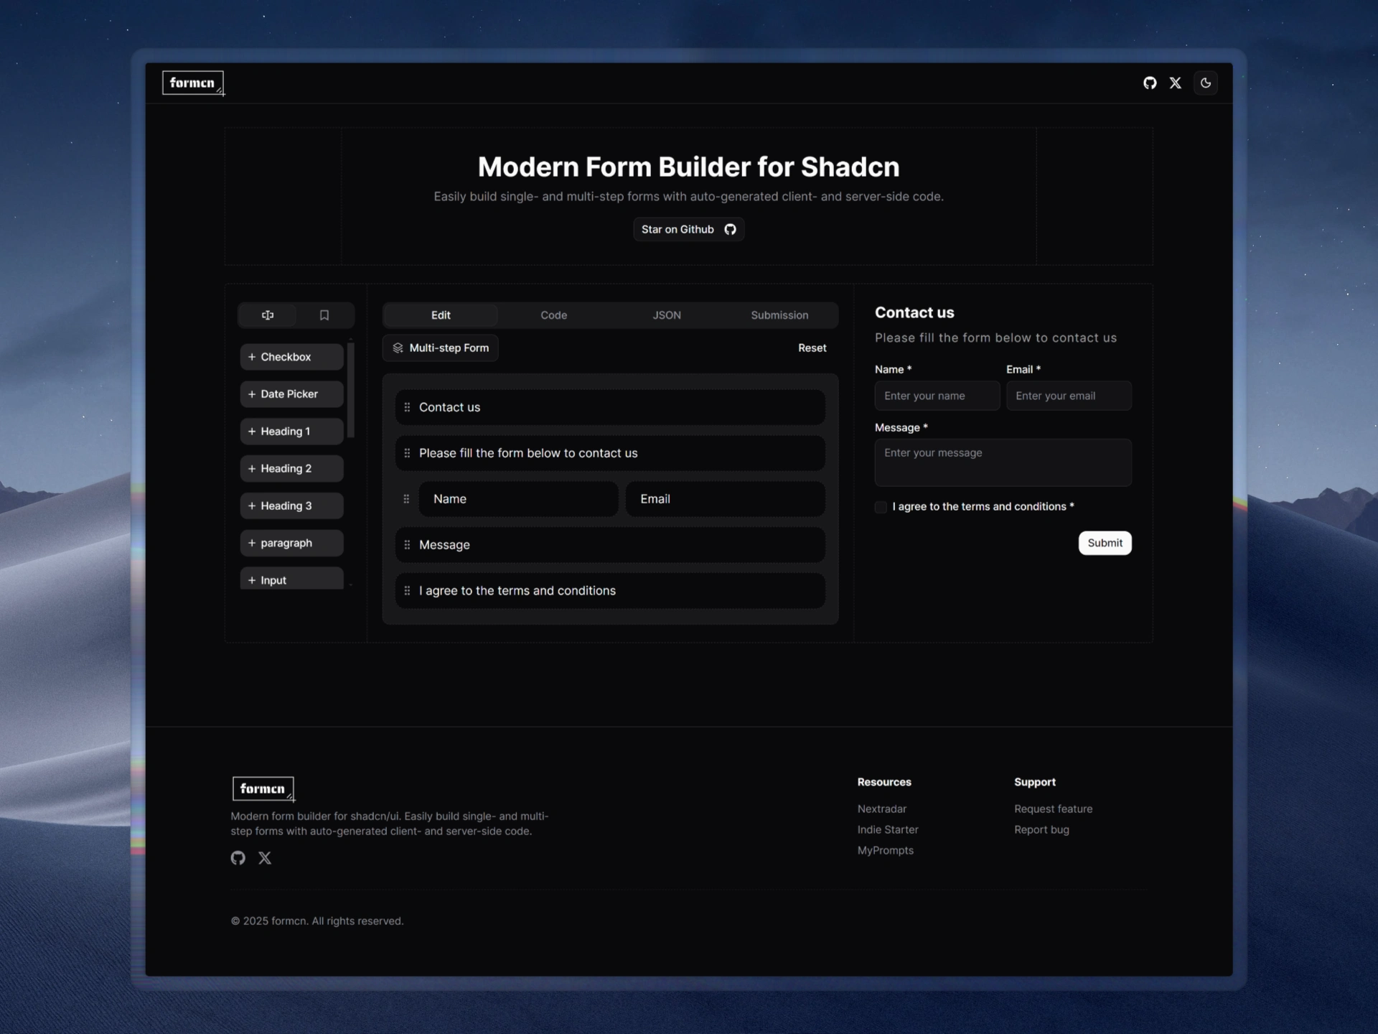Viewport: 1378px width, 1034px height.
Task: Click the 'Resources' footer heading
Action: click(884, 782)
